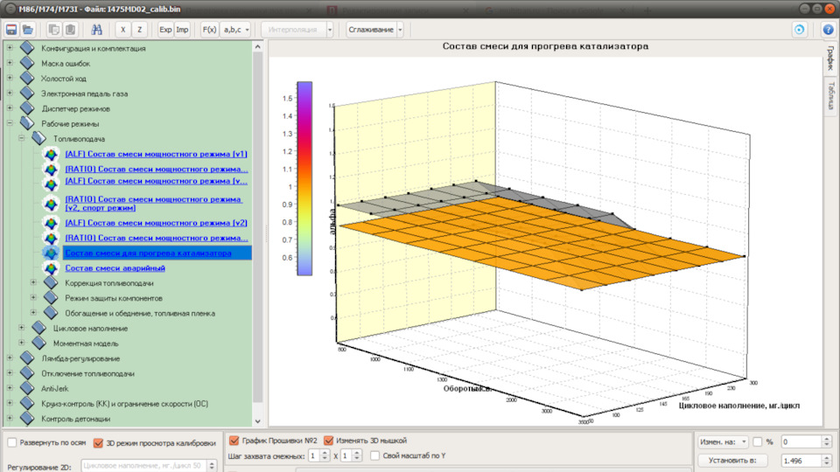Open the a,b,c dropdown

[235, 30]
